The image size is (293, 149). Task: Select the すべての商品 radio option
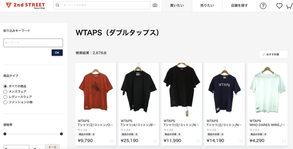5,86
